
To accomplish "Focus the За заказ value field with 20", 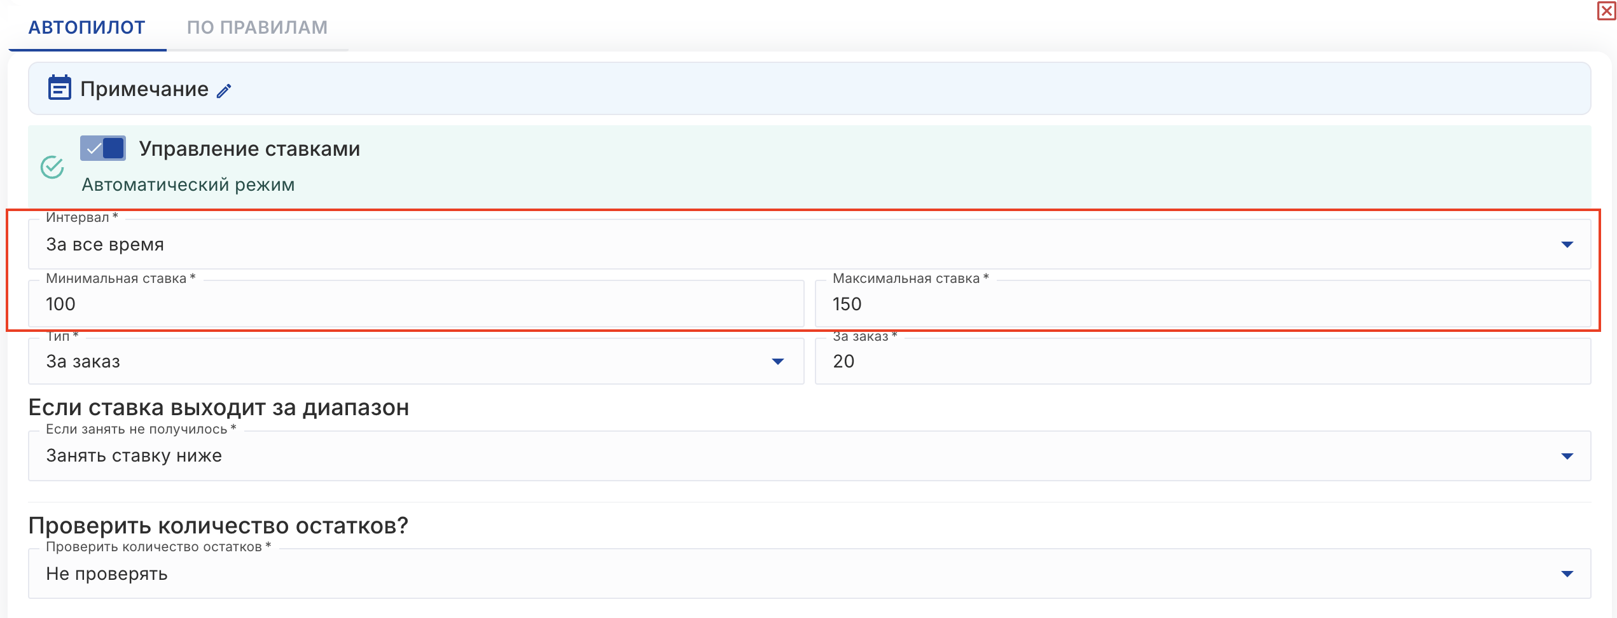I will coord(1202,361).
